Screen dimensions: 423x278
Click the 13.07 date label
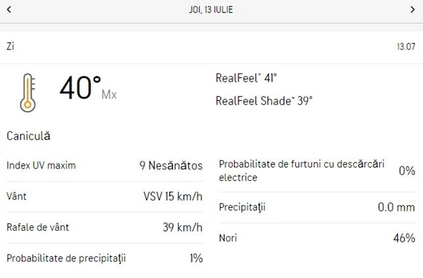point(406,47)
